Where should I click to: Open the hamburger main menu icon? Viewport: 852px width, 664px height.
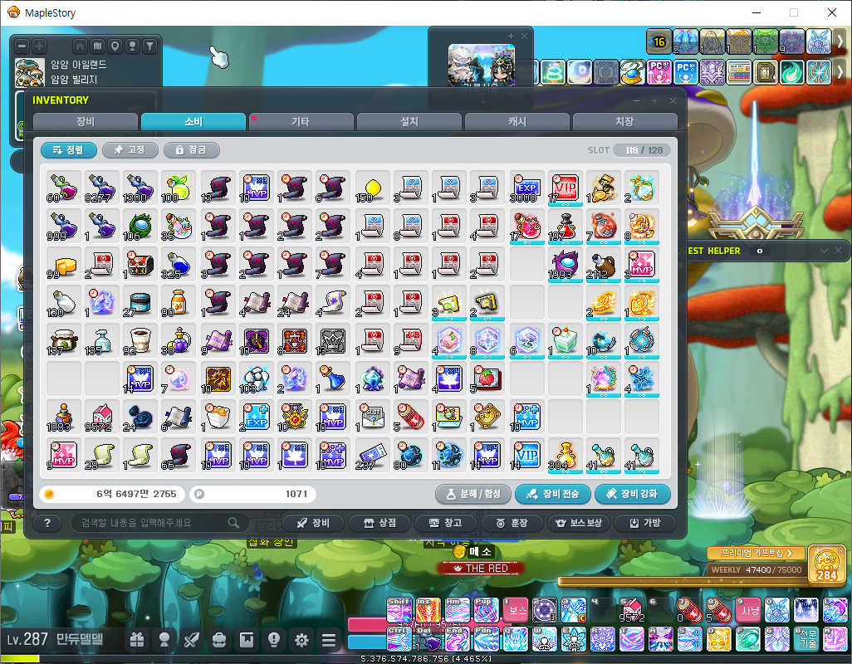(x=329, y=640)
